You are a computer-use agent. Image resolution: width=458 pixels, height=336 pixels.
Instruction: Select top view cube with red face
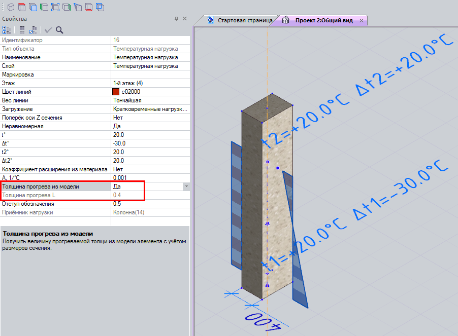22,7
